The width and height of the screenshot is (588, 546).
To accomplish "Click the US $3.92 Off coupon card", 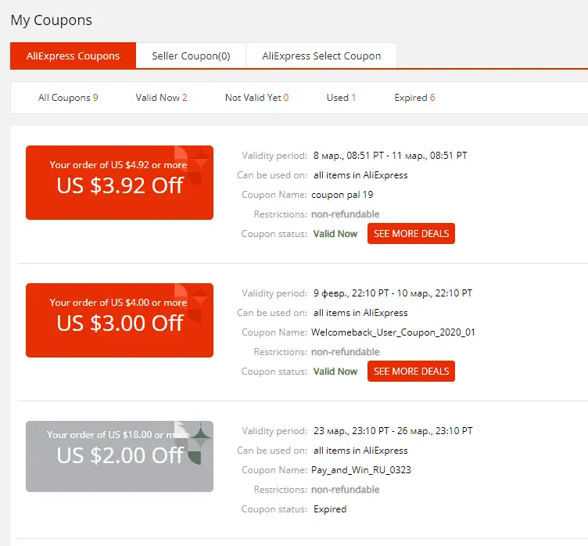I will [120, 182].
